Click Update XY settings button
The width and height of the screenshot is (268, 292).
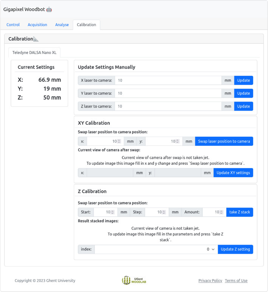pyautogui.click(x=233, y=173)
